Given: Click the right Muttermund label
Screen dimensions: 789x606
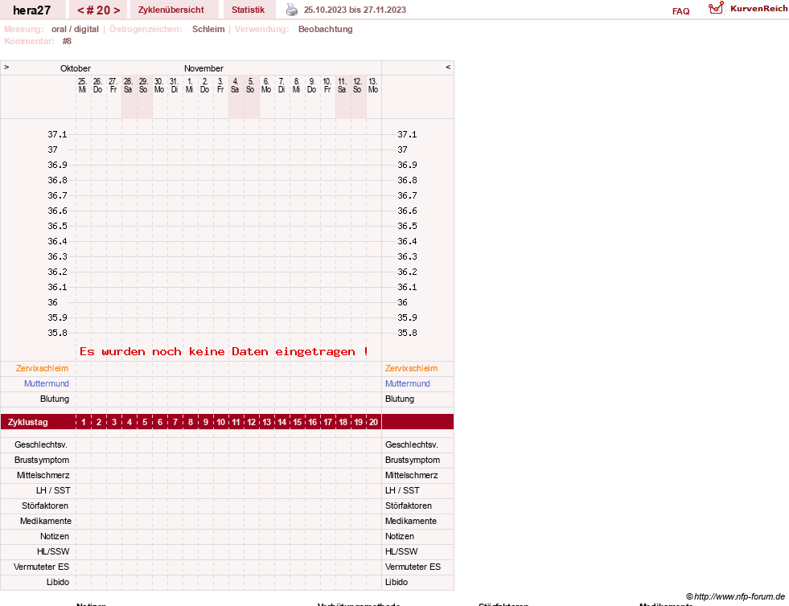Looking at the screenshot, I should point(408,383).
